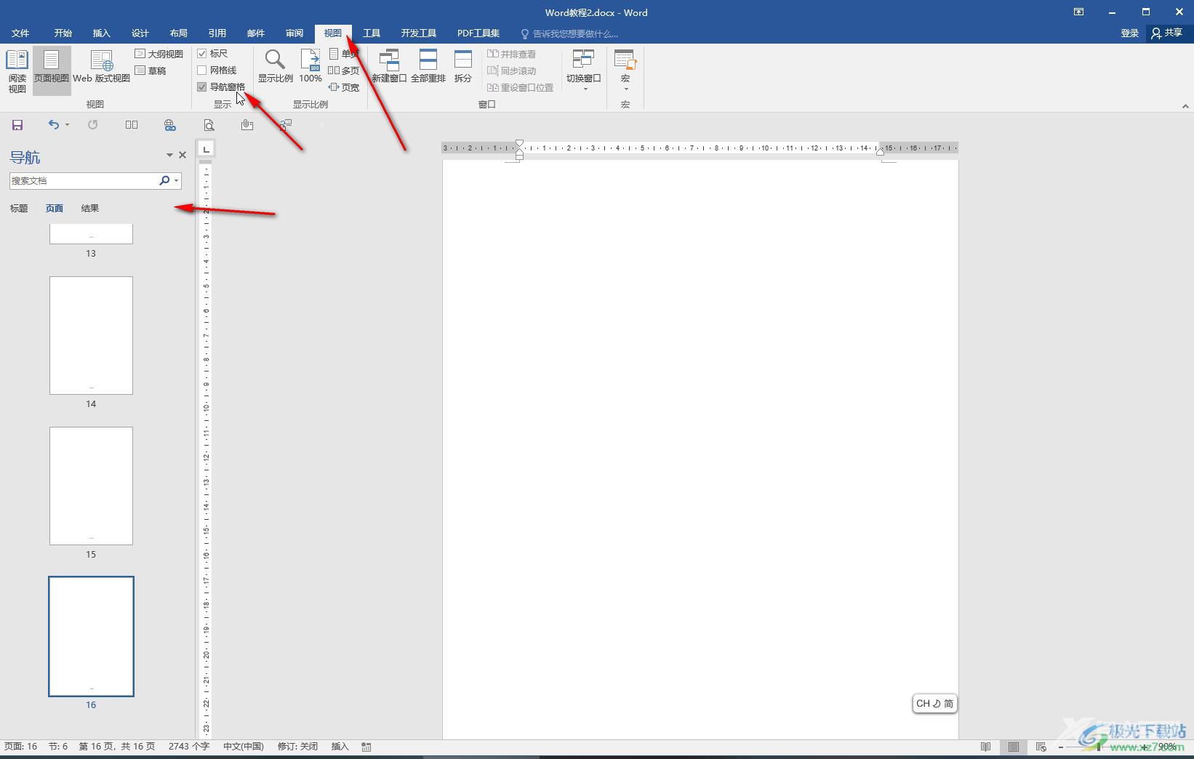
Task: Click the Save icon in quick toolbar
Action: tap(17, 125)
